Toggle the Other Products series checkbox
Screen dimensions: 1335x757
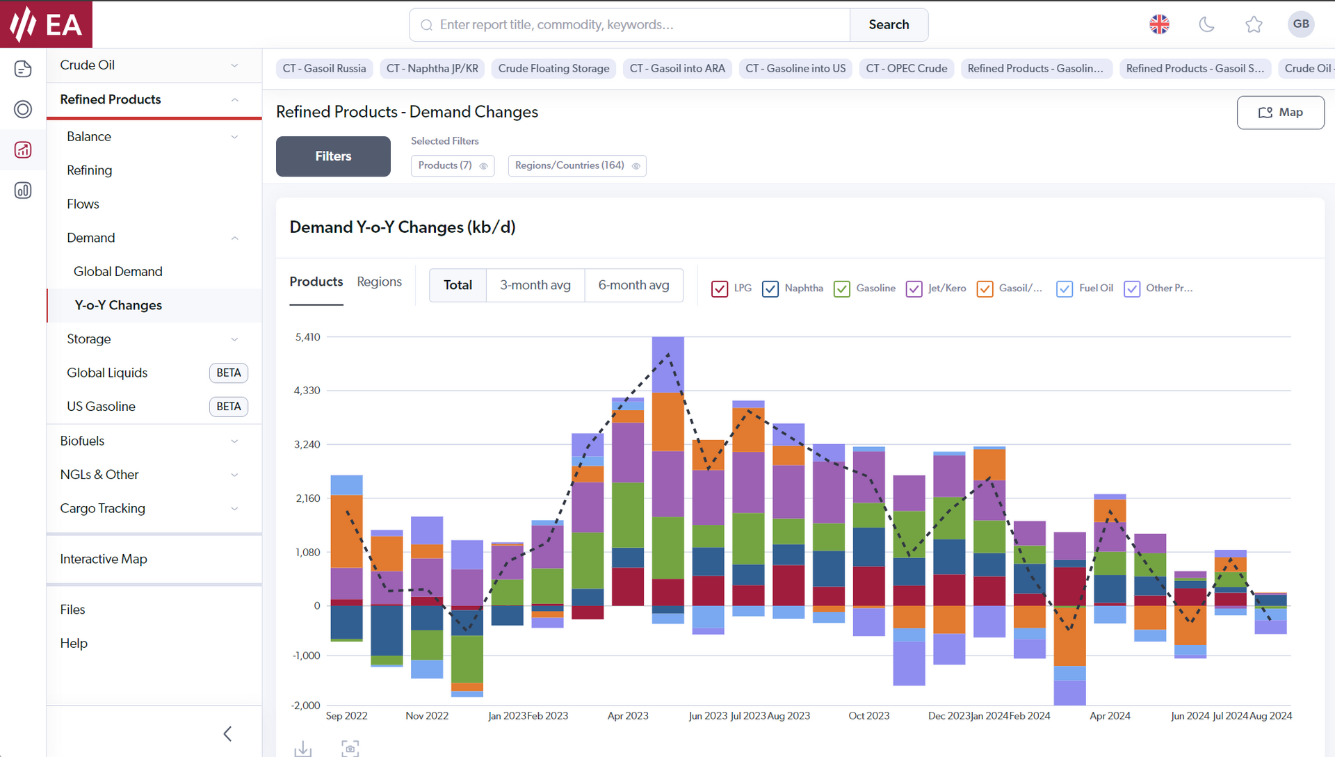point(1132,288)
